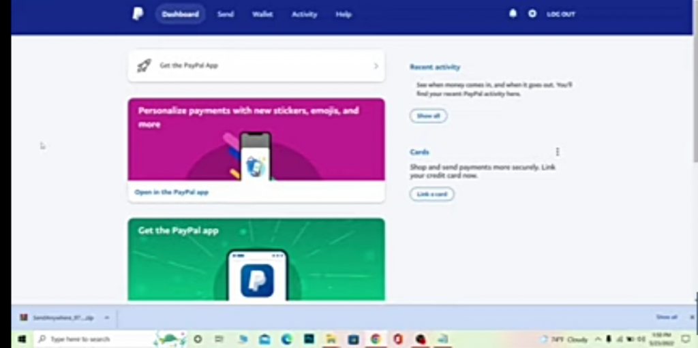Open the Action Center notification icon
The height and width of the screenshot is (348, 698).
point(686,339)
